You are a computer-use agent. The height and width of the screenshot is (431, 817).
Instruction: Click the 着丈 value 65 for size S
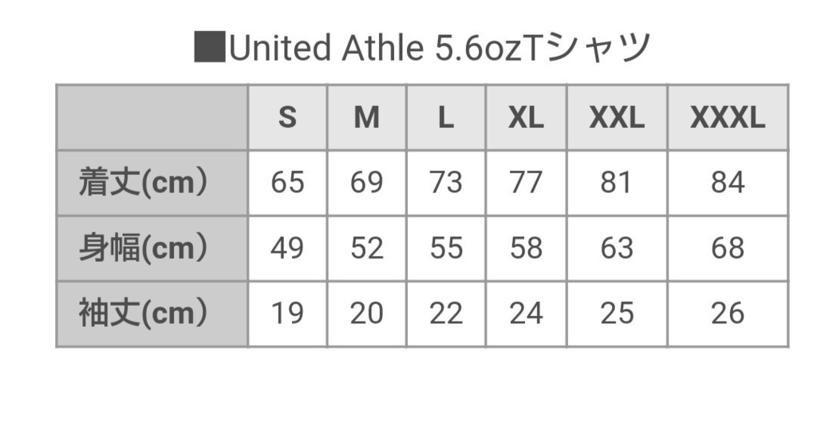287,183
